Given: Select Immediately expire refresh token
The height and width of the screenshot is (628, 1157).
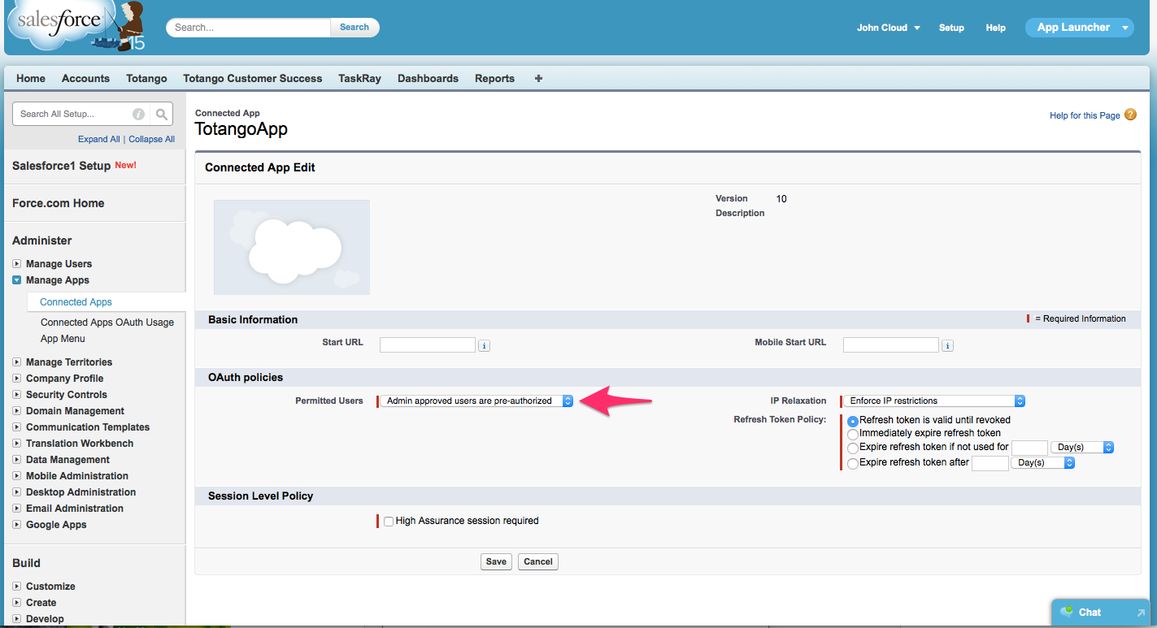Looking at the screenshot, I should tap(853, 434).
